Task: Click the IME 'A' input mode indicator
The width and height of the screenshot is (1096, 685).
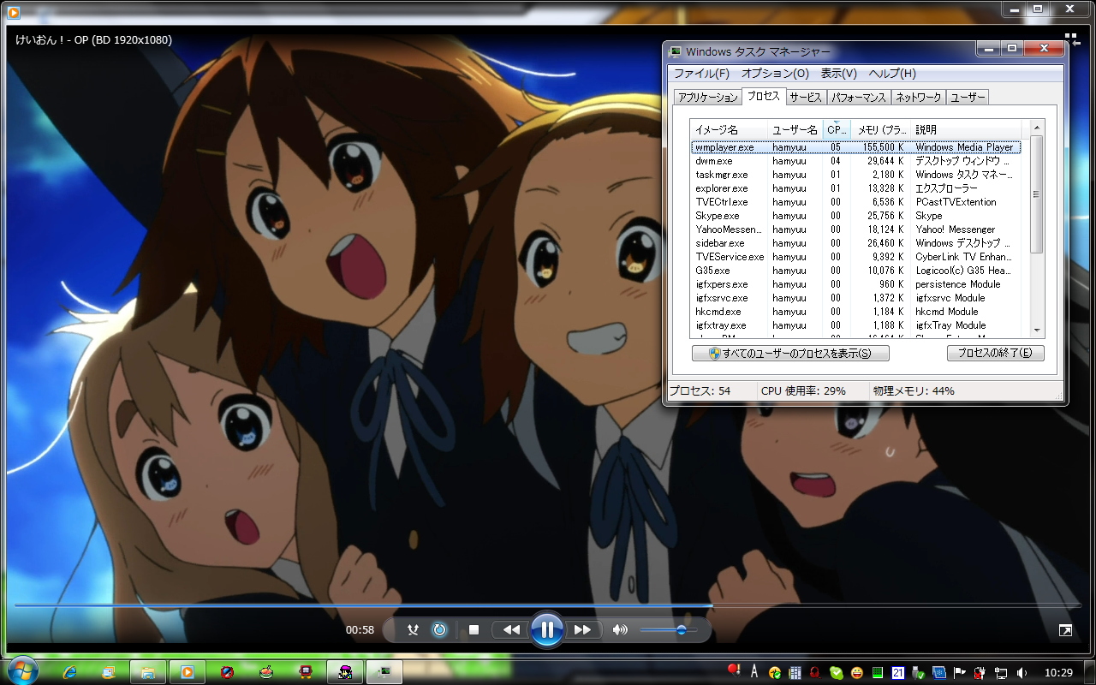Action: coord(754,672)
